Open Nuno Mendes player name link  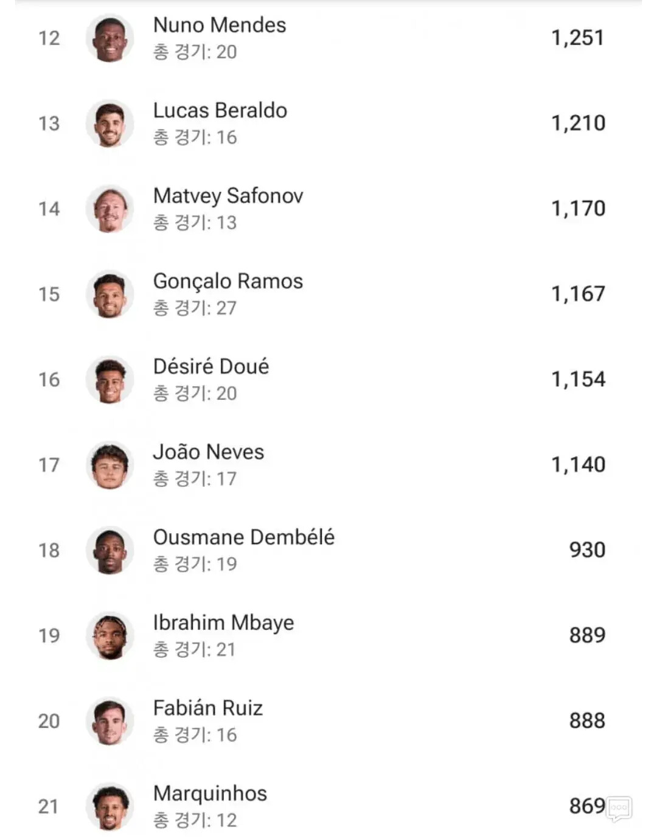pyautogui.click(x=220, y=25)
